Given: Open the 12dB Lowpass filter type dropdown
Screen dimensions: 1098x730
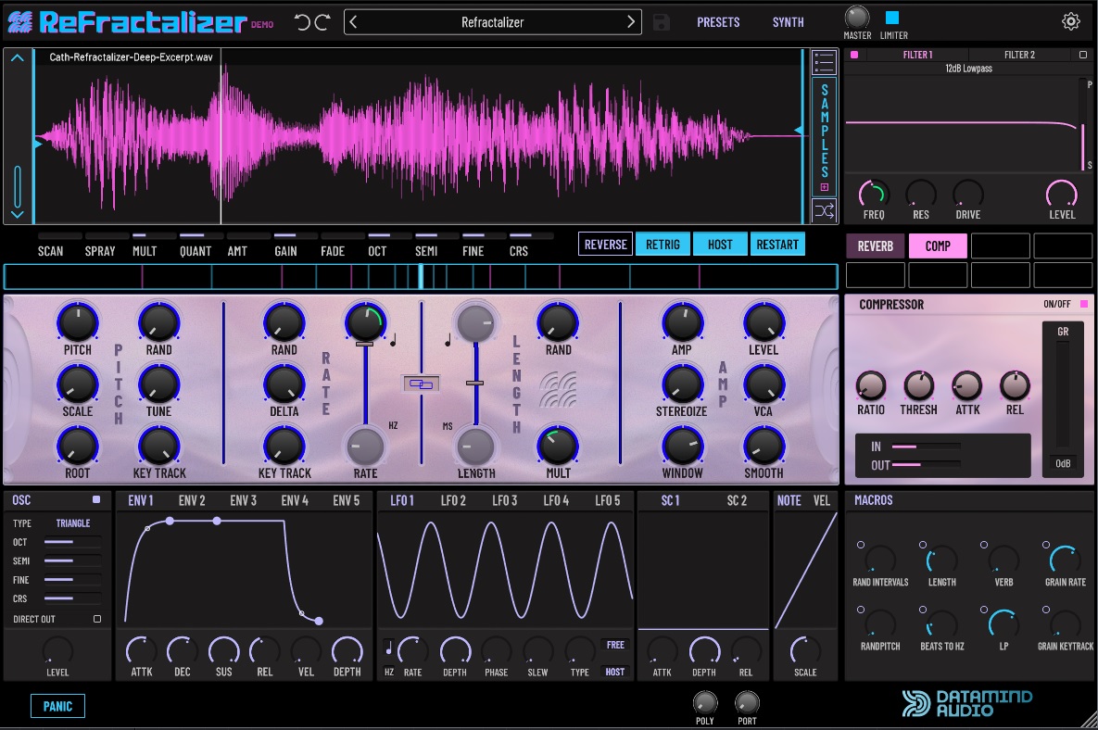Looking at the screenshot, I should tap(968, 69).
